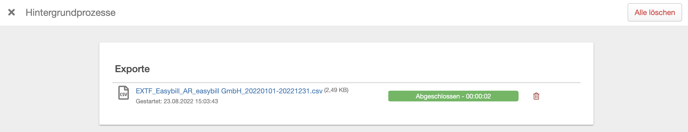The image size is (688, 132).
Task: Close the Hintergrundprozesse panel with the X
Action: click(12, 12)
